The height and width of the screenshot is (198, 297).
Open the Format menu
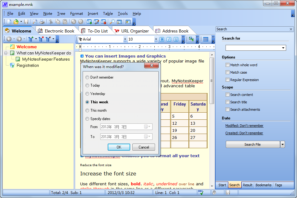click(x=76, y=14)
